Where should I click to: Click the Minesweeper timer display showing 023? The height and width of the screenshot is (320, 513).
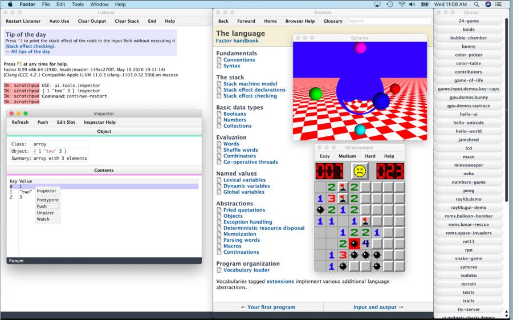point(390,171)
